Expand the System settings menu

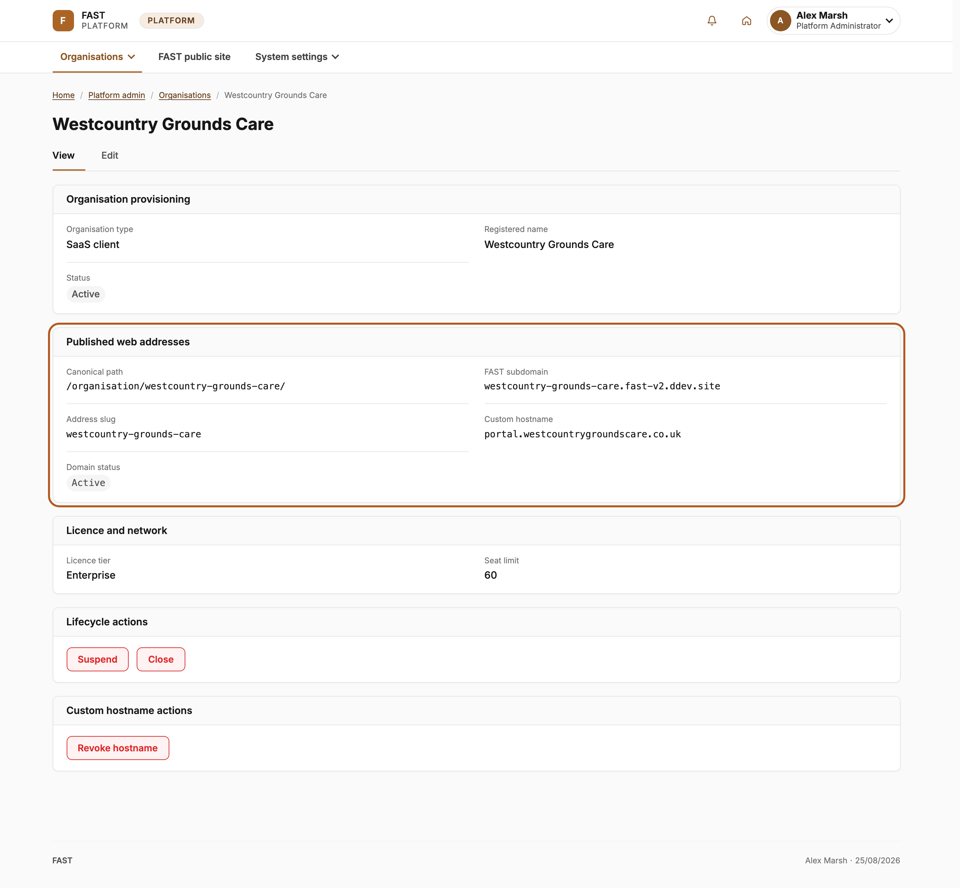coord(297,57)
